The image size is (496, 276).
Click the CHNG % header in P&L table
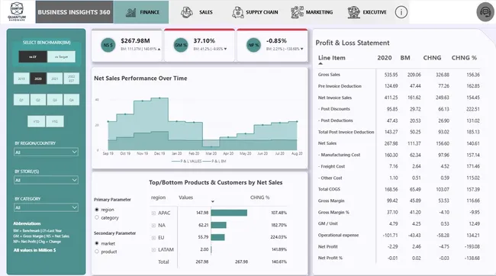(x=464, y=58)
